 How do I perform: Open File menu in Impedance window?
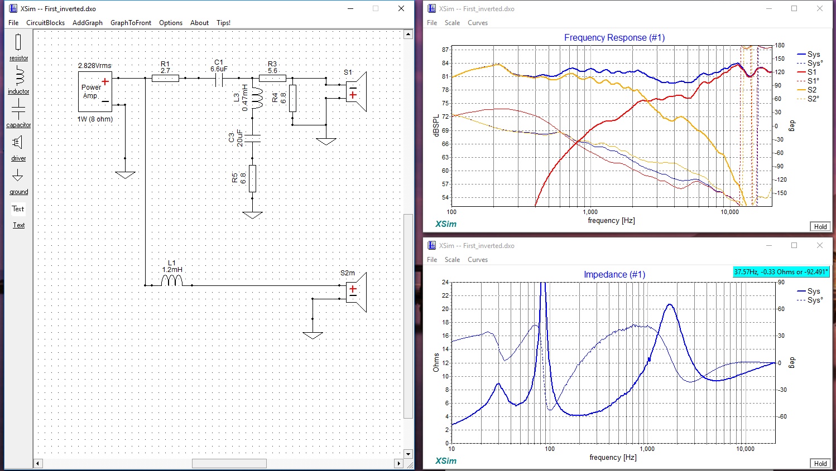coord(432,260)
